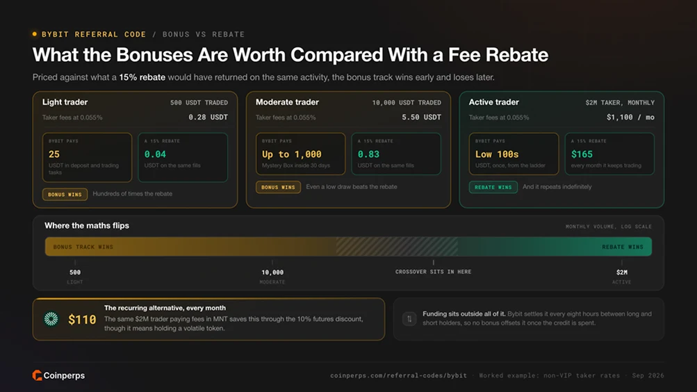Click the Crossover Sits In Here marker

[x=434, y=268]
